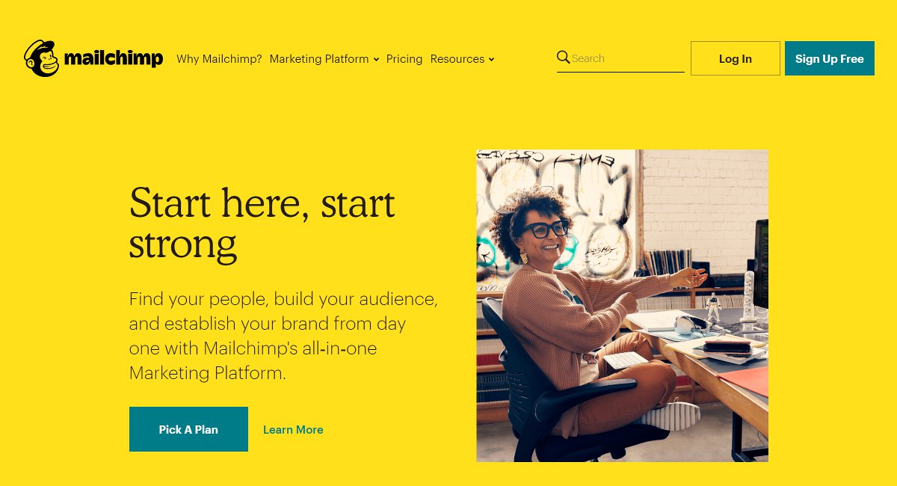897x486 pixels.
Task: Open the Why Mailchimp? page
Action: [x=219, y=59]
